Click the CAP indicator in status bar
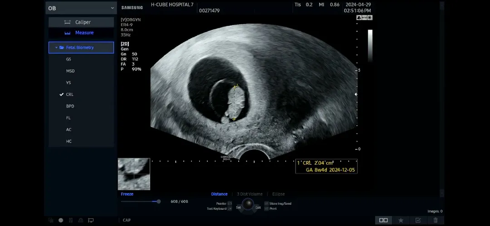The width and height of the screenshot is (490, 226). coord(127,221)
